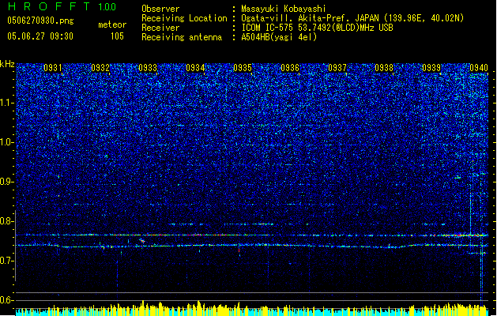Click the Receiving Location label
The width and height of the screenshot is (497, 316).
(x=184, y=19)
